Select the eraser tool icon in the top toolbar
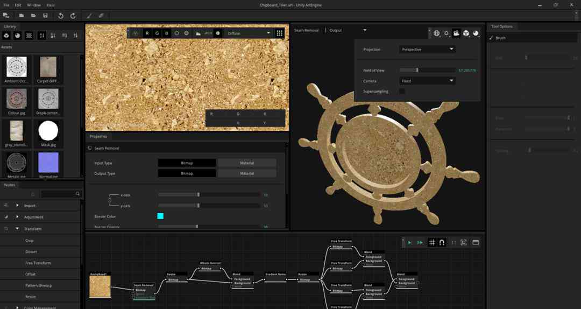Viewport: 581px width, 309px height. 101,16
